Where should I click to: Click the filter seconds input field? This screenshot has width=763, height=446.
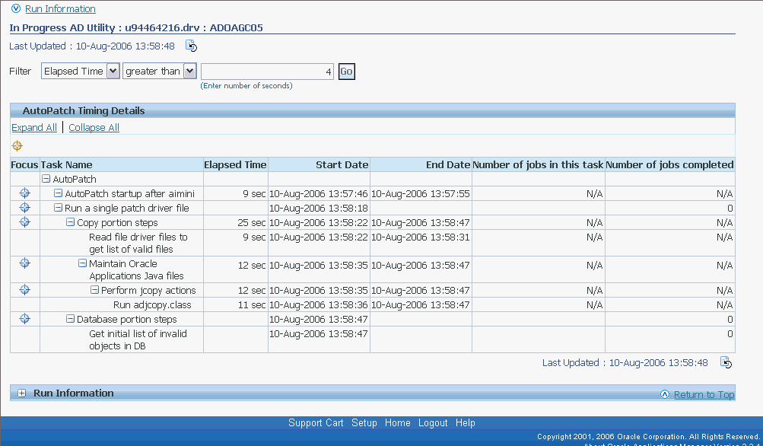[x=267, y=72]
